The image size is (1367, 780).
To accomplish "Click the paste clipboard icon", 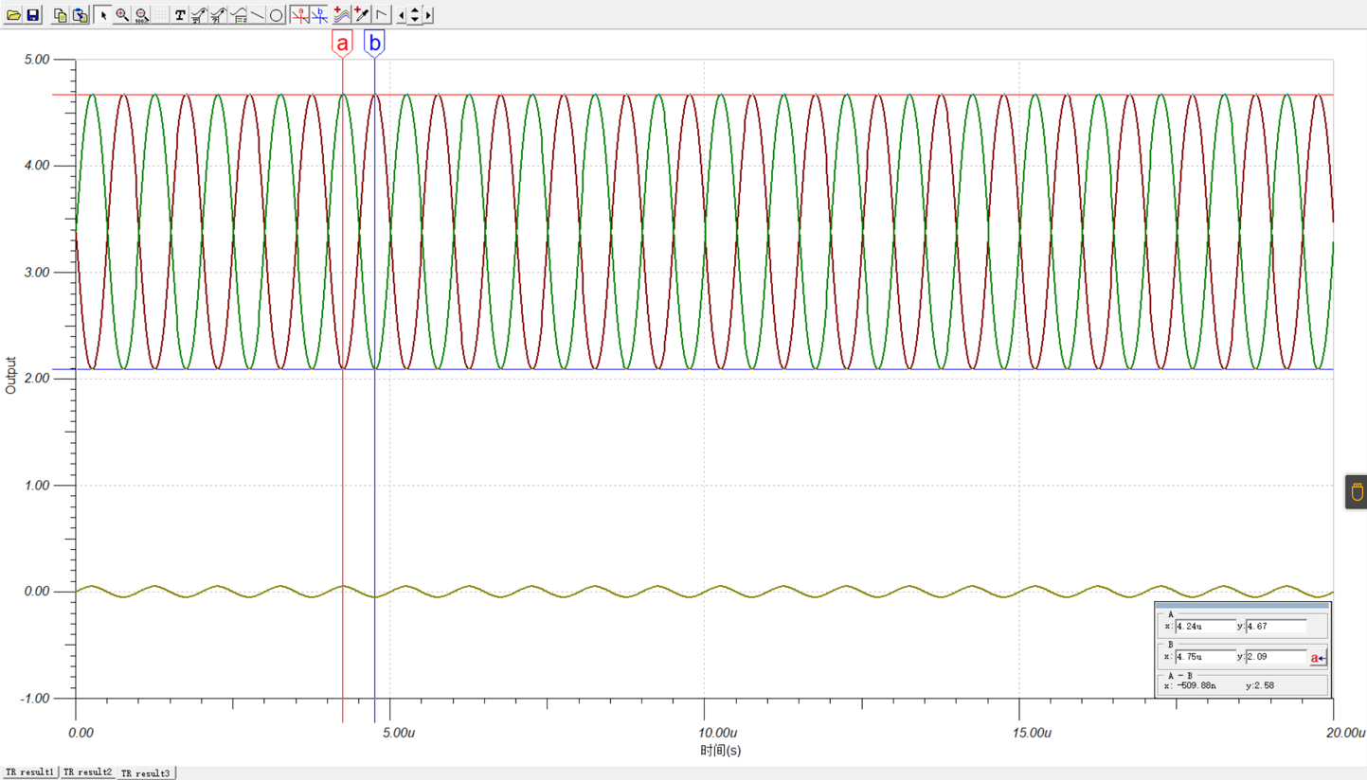I will coord(81,15).
